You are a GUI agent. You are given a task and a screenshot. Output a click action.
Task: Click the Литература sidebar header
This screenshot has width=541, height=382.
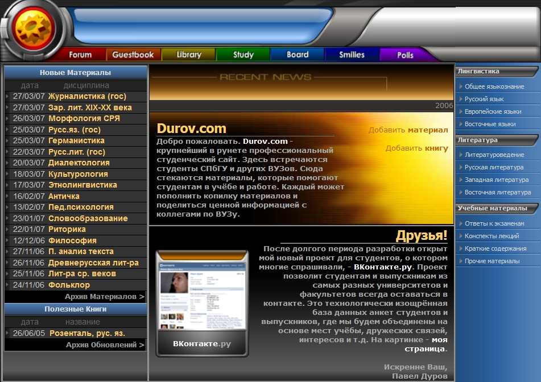tap(497, 140)
